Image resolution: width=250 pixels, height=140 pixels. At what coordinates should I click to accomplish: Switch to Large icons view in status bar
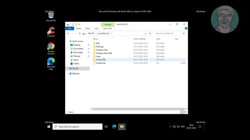point(186,112)
